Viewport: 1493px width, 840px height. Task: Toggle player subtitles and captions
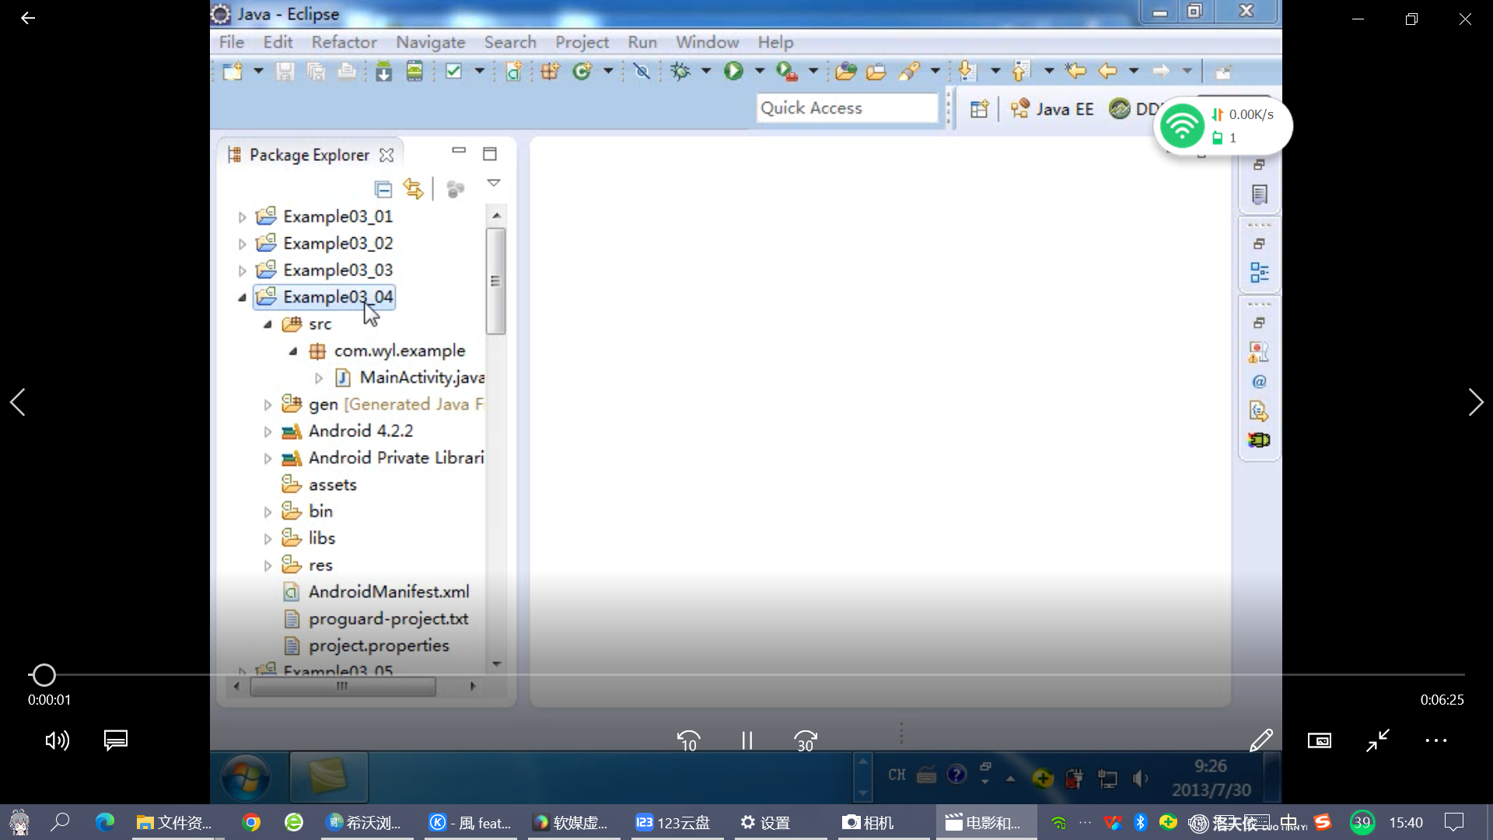116,740
